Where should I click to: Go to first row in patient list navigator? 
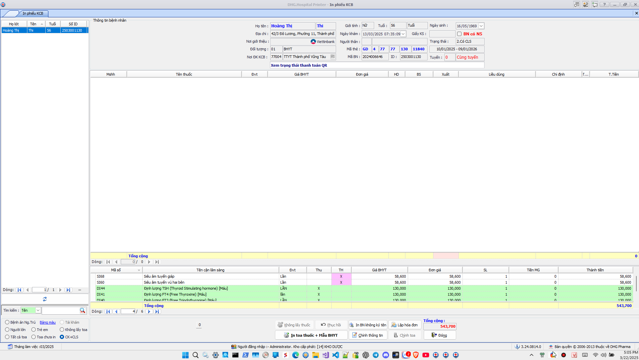click(19, 290)
